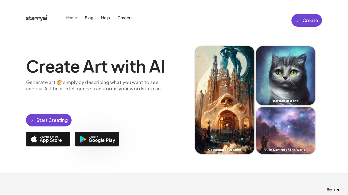Select AI in Control of The World image

click(x=286, y=131)
